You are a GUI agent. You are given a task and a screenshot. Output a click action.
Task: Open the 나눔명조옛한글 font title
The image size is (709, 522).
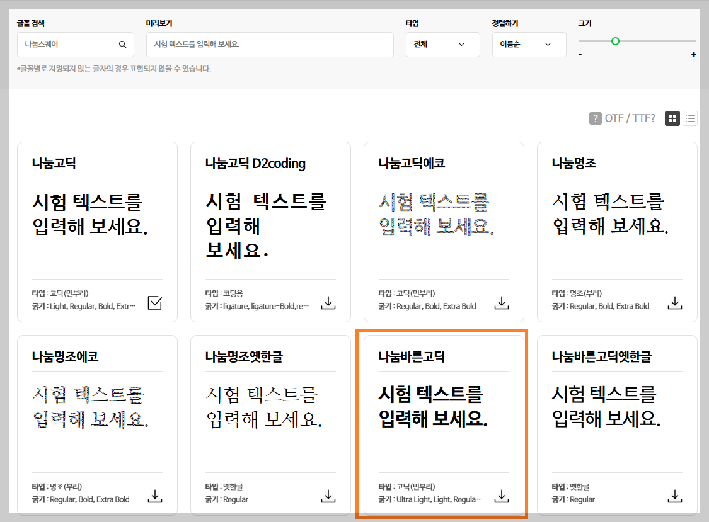point(244,356)
